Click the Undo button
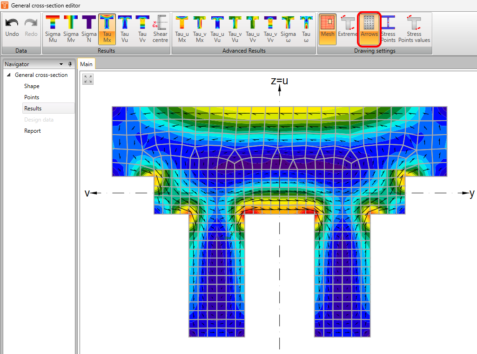The image size is (477, 354). [12, 28]
